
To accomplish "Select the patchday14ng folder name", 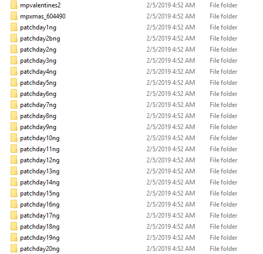I will pyautogui.click(x=40, y=182).
